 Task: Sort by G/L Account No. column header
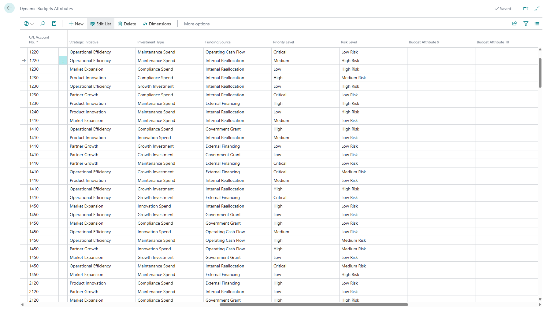point(39,40)
